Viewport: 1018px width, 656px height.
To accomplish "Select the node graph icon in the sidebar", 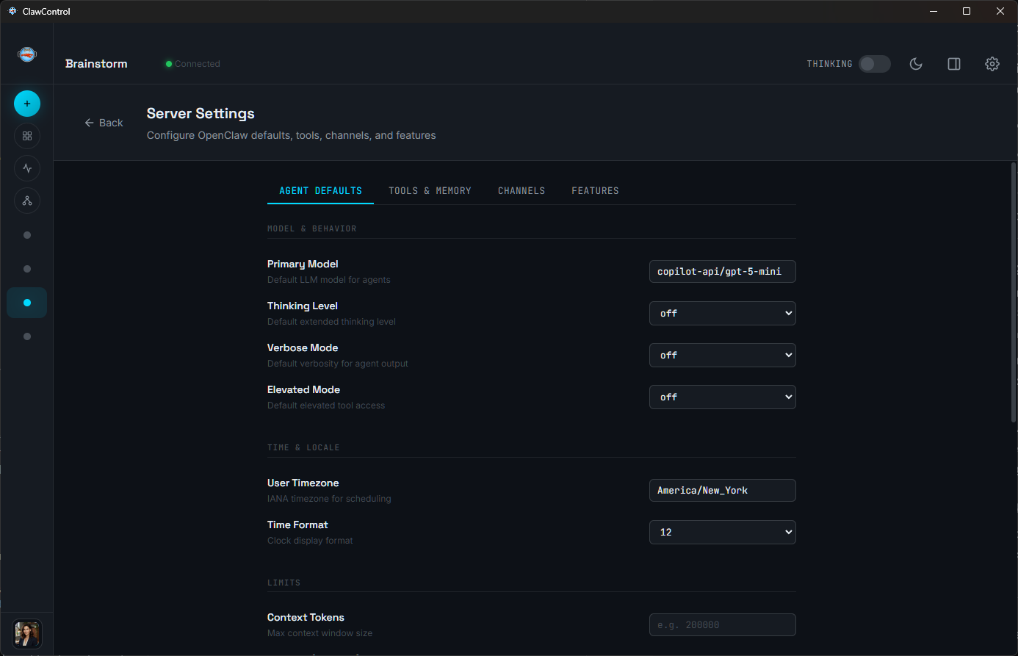I will 26,201.
